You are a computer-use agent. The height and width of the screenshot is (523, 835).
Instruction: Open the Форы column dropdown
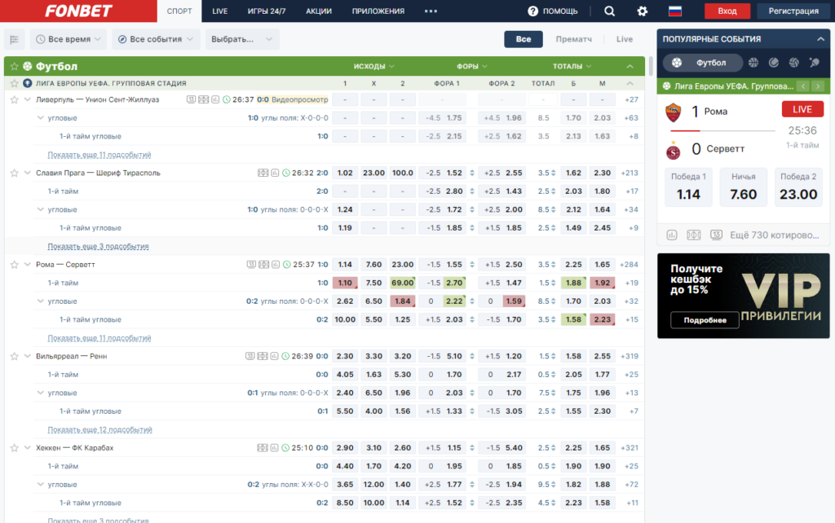(472, 67)
